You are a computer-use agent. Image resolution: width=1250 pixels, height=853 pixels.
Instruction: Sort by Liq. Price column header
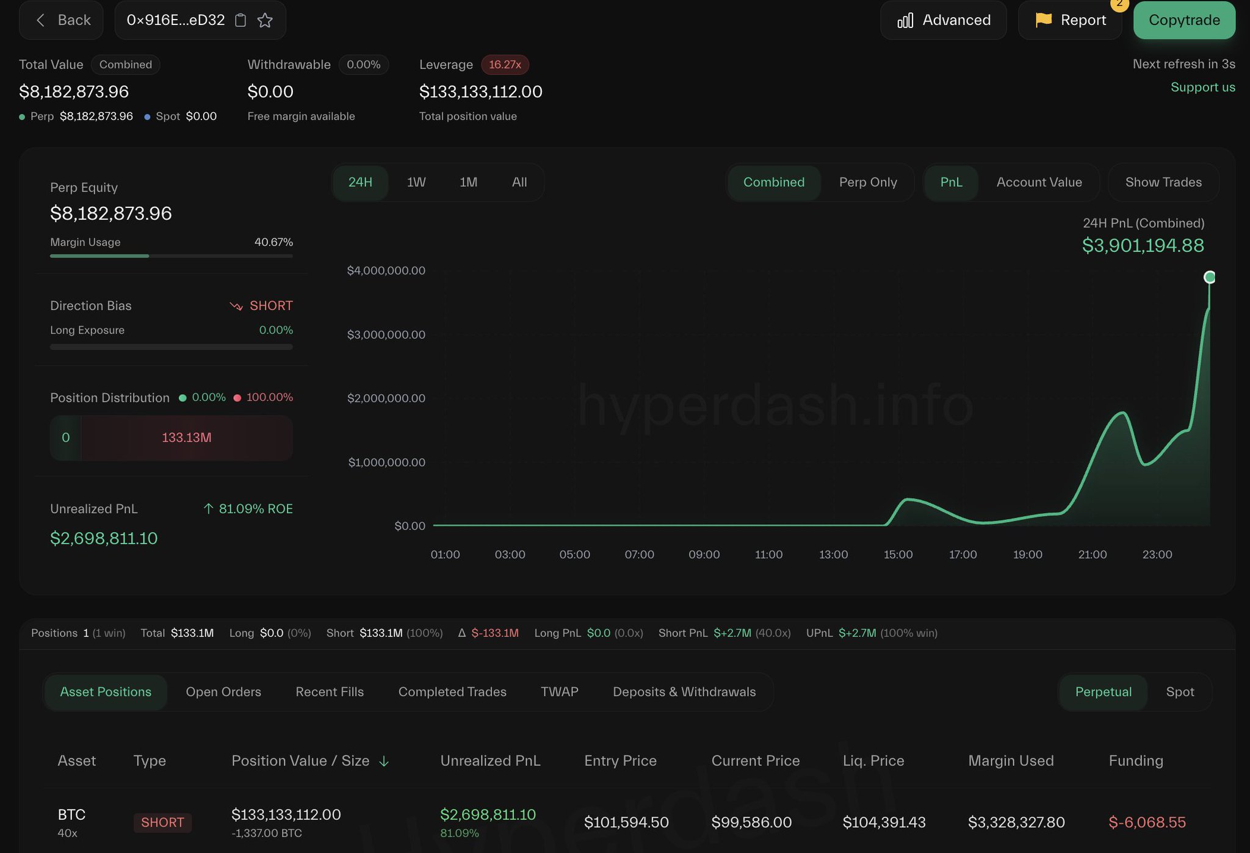[x=873, y=761]
